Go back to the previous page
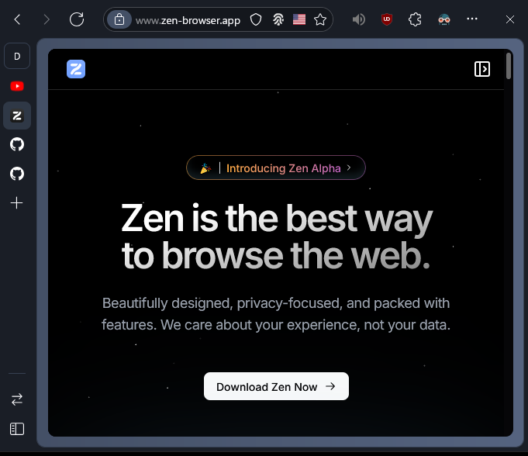 pyautogui.click(x=18, y=19)
